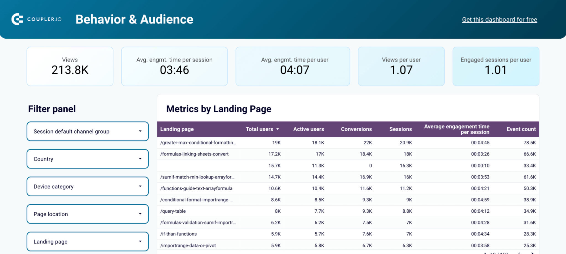Viewport: 566px width, 254px height.
Task: Click the Total users sort arrow
Action: [x=277, y=129]
